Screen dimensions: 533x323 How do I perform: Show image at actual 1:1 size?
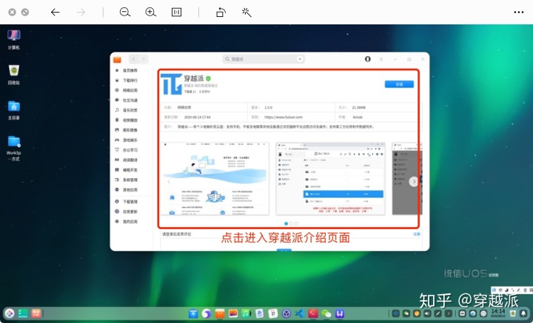[176, 13]
